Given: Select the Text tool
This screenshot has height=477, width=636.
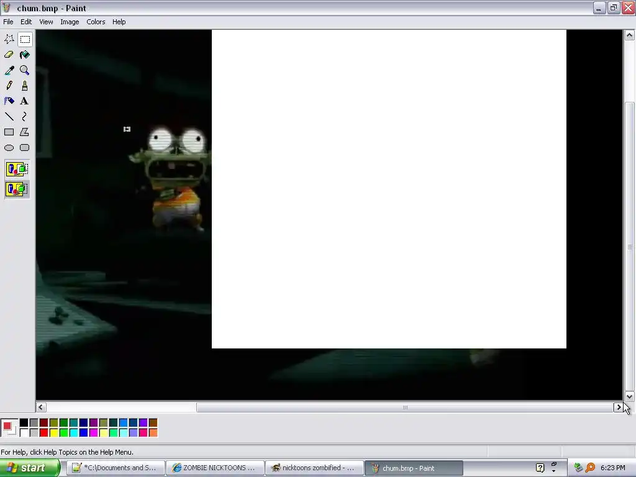Looking at the screenshot, I should coord(25,101).
